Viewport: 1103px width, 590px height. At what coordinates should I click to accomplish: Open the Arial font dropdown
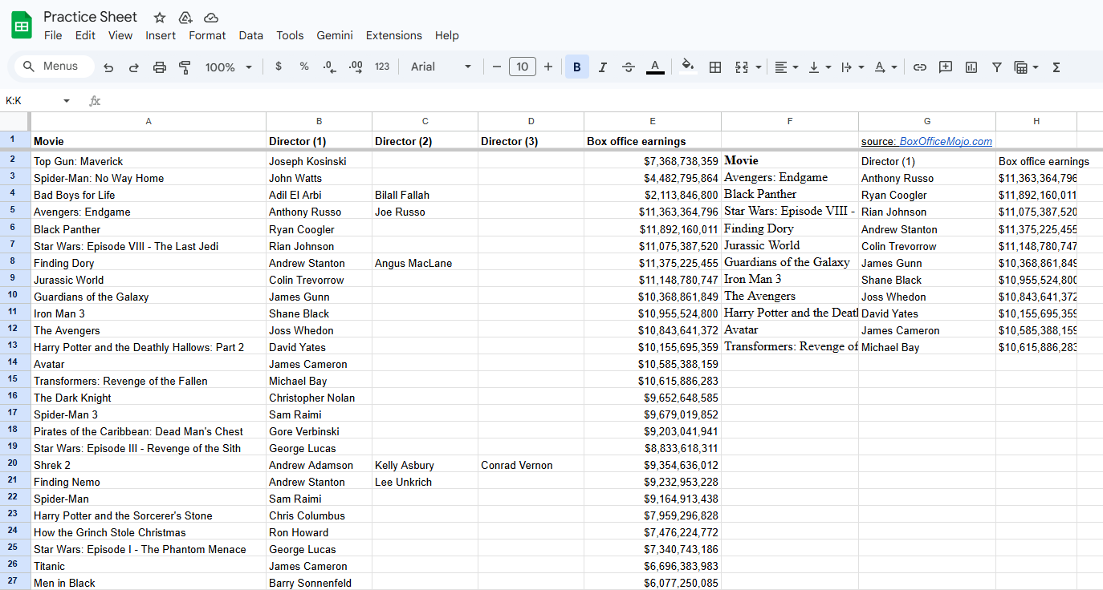tap(441, 67)
